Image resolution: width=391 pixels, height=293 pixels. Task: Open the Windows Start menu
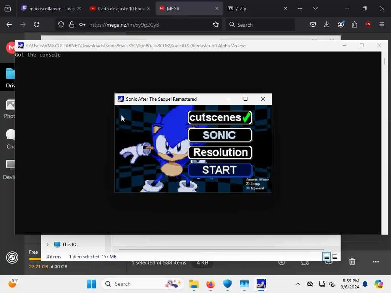(x=91, y=284)
